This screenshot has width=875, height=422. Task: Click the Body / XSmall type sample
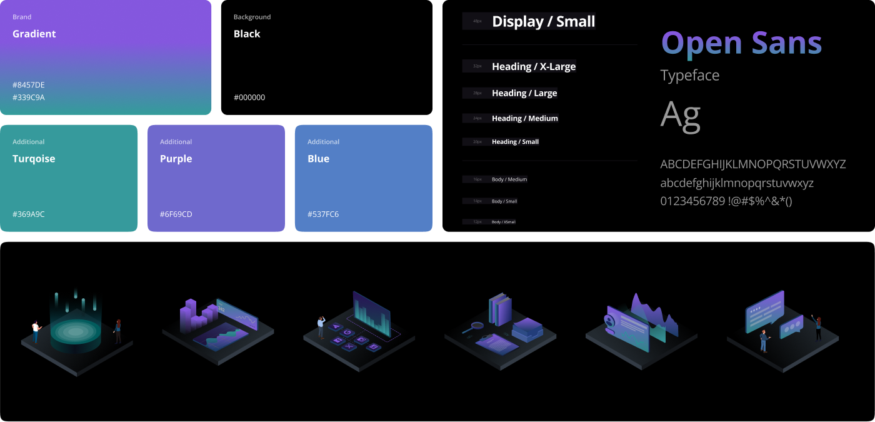(504, 222)
